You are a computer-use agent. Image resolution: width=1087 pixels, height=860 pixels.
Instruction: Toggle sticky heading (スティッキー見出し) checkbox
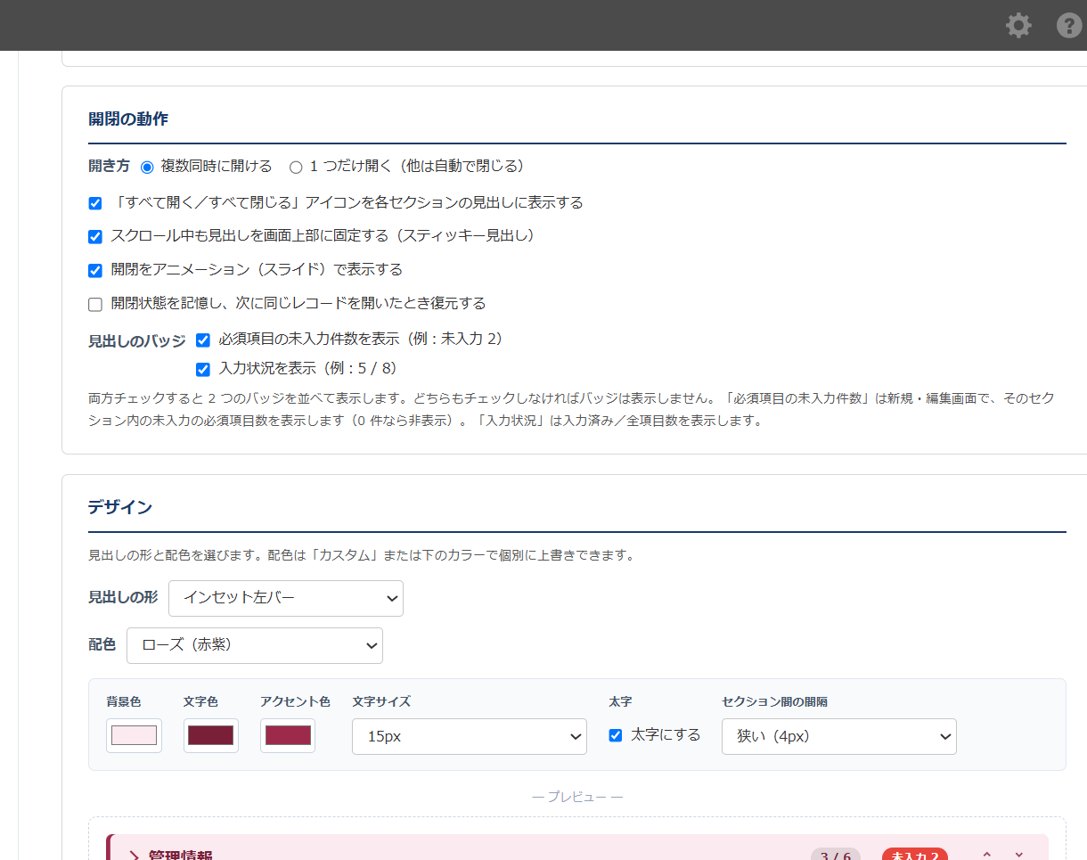(95, 237)
